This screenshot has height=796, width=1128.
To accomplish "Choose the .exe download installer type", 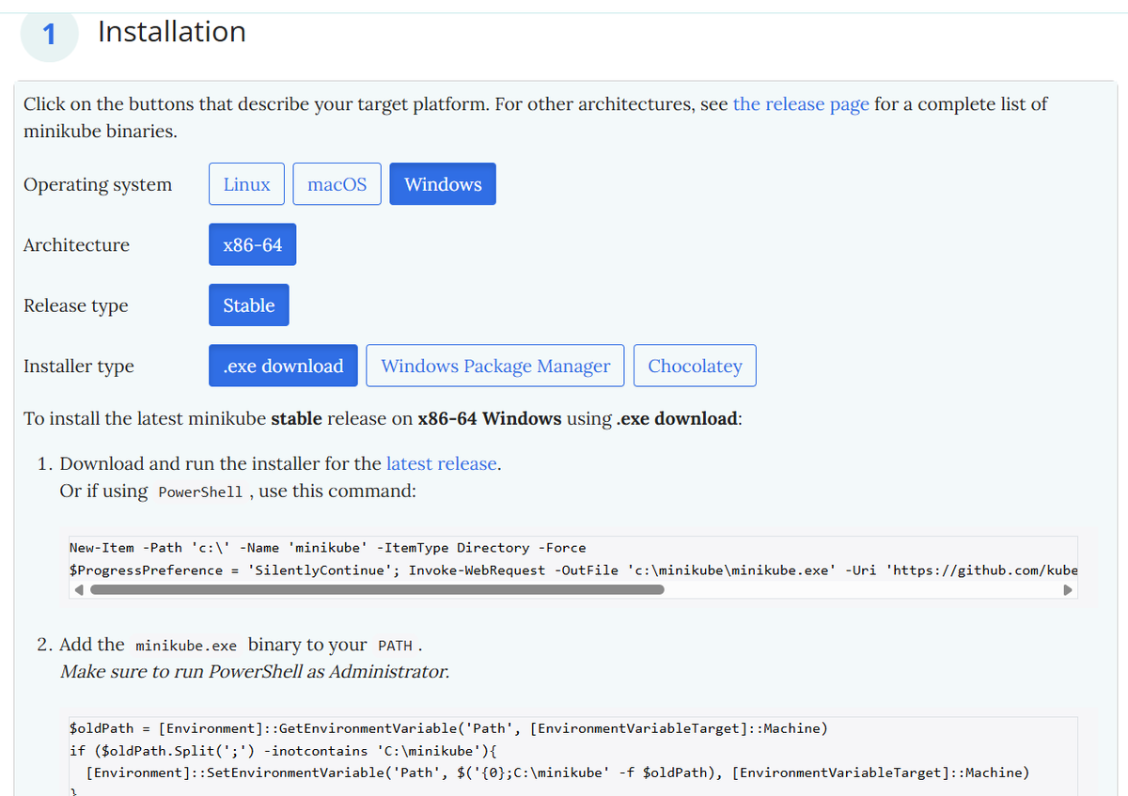I will pos(284,366).
